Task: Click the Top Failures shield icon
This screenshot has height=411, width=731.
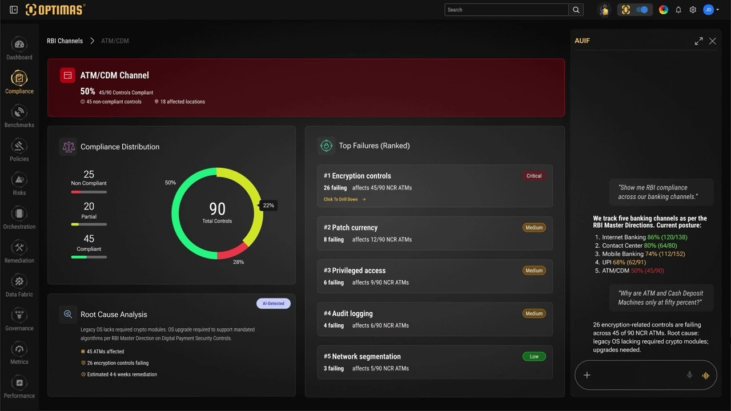Action: [x=326, y=146]
